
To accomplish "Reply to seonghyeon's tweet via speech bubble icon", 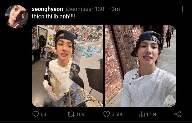I will tap(36, 114).
